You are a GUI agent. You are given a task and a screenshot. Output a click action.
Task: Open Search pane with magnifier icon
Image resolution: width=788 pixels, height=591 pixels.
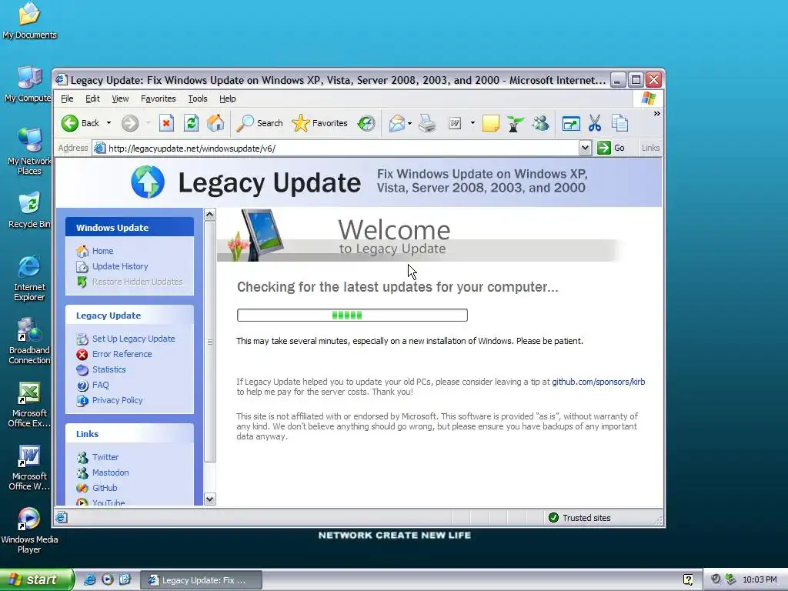[259, 123]
